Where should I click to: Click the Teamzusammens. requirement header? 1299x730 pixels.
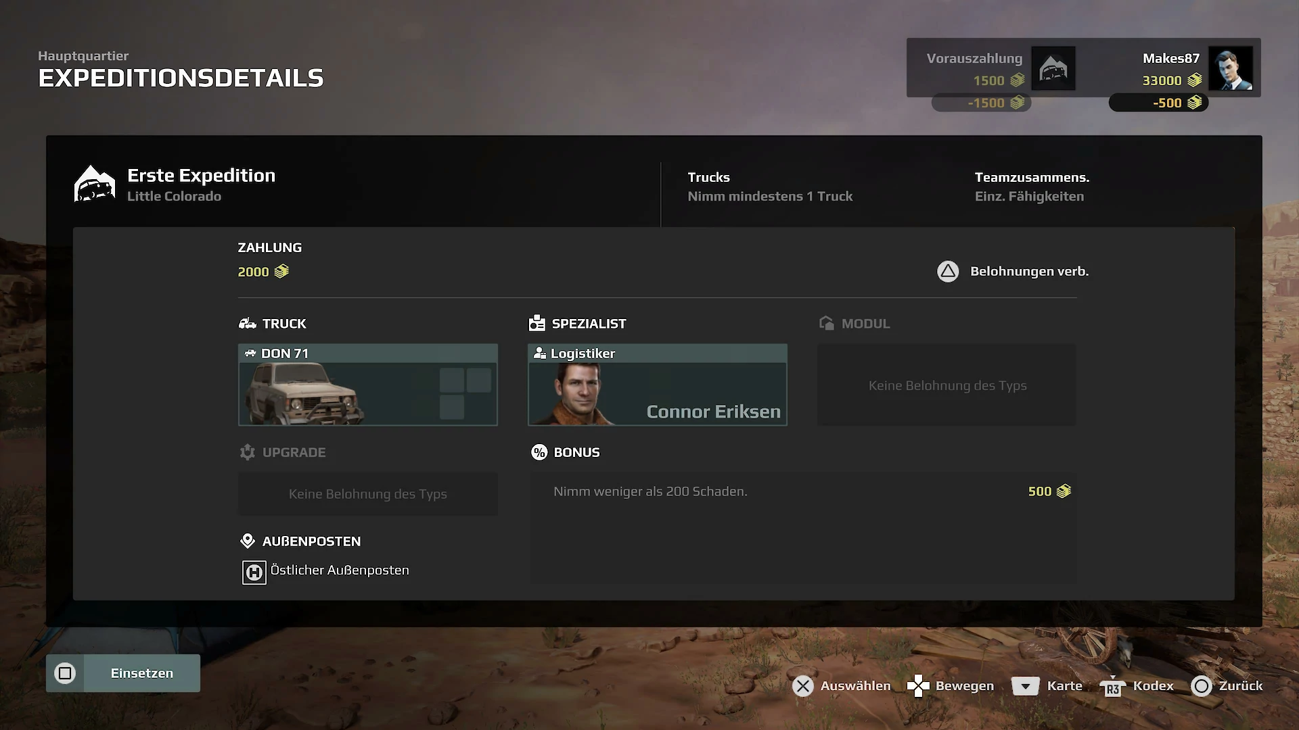(x=1032, y=177)
